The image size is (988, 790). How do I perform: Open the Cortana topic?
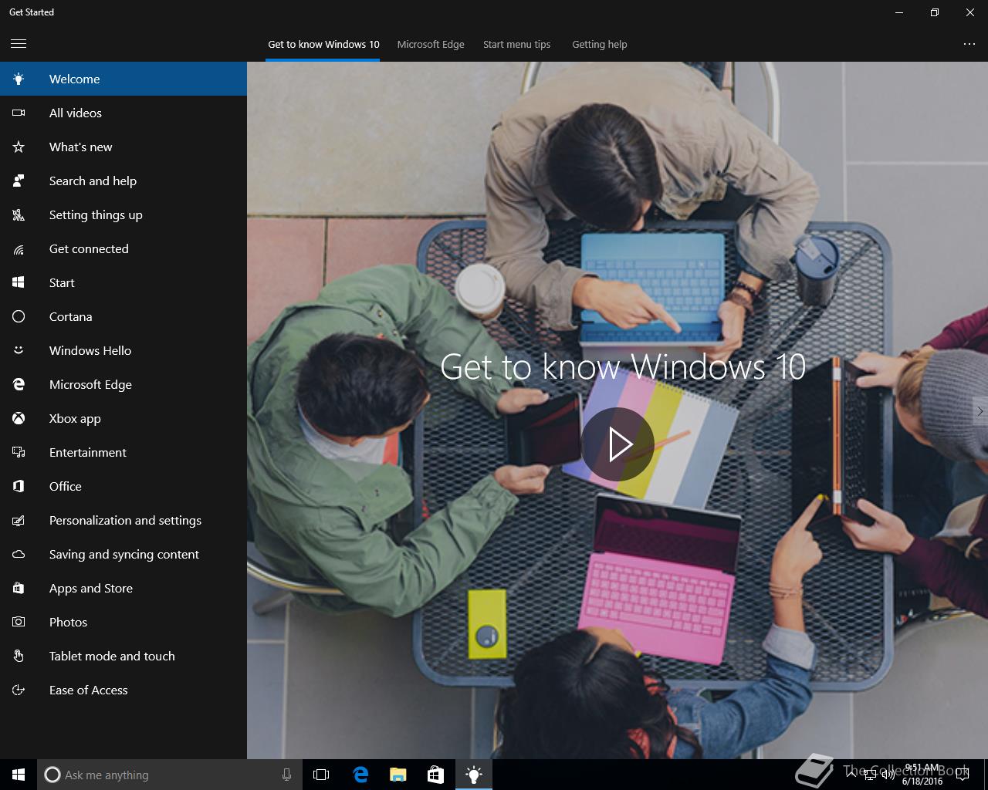[x=123, y=316]
